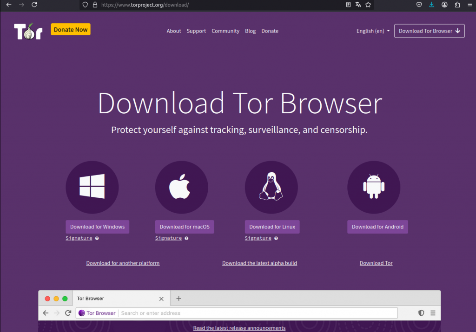
Task: Reload the current page
Action: (34, 5)
